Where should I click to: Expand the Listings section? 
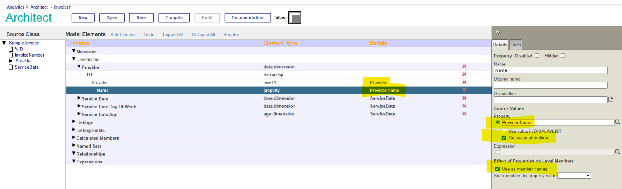tap(74, 122)
